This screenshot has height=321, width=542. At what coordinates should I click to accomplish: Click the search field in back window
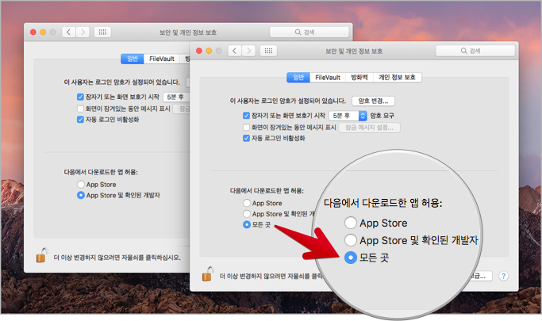[309, 32]
